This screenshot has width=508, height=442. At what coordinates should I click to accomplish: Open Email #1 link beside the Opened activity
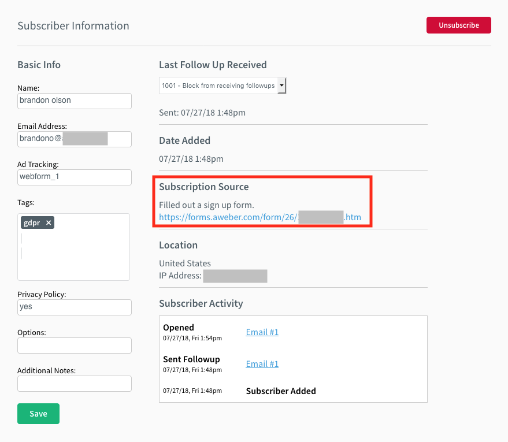coord(262,332)
